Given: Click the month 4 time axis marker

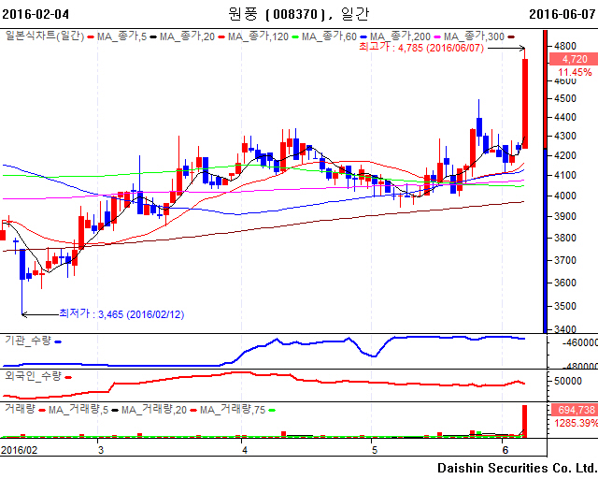Looking at the screenshot, I should pyautogui.click(x=245, y=450).
